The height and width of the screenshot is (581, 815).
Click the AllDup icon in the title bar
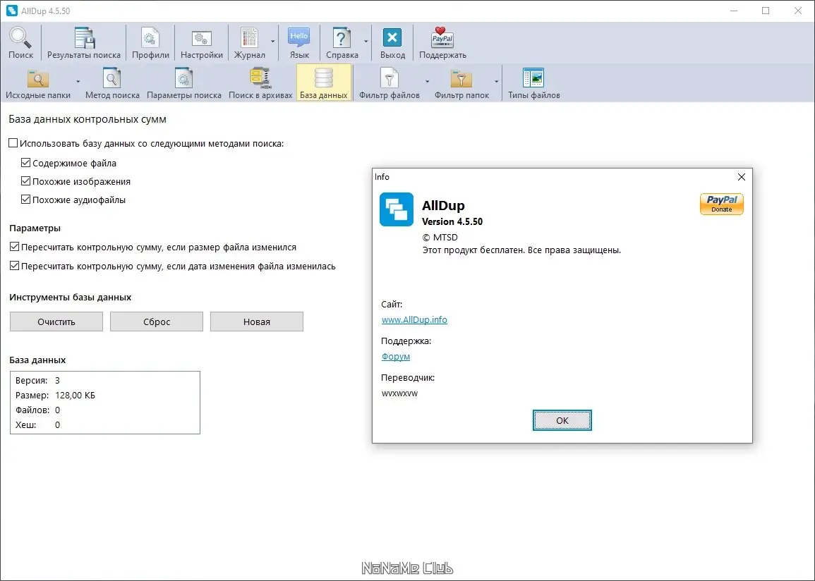(x=11, y=11)
